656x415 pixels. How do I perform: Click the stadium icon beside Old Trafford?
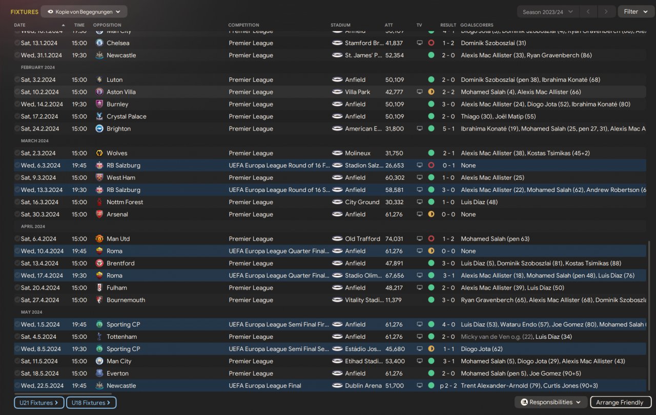337,239
